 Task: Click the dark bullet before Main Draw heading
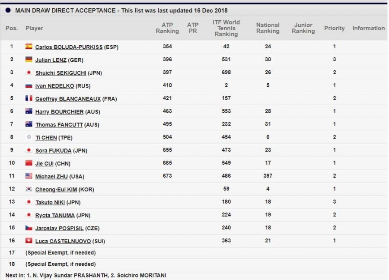(x=8, y=10)
